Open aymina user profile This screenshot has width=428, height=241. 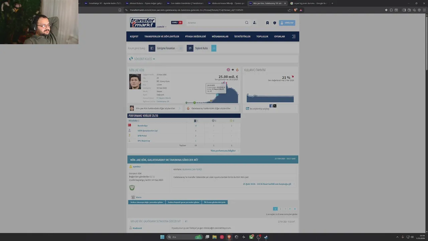click(x=136, y=167)
